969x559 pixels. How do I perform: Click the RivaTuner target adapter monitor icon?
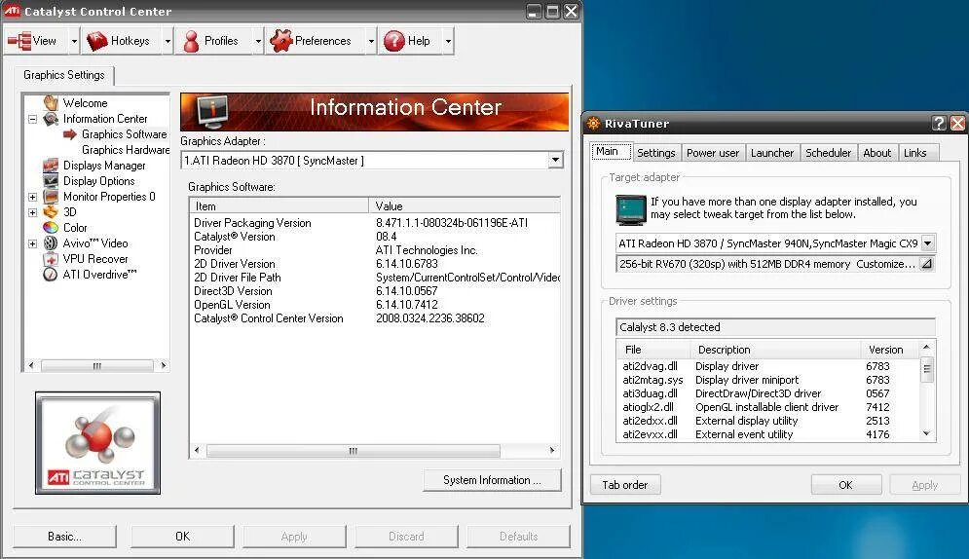(x=630, y=208)
